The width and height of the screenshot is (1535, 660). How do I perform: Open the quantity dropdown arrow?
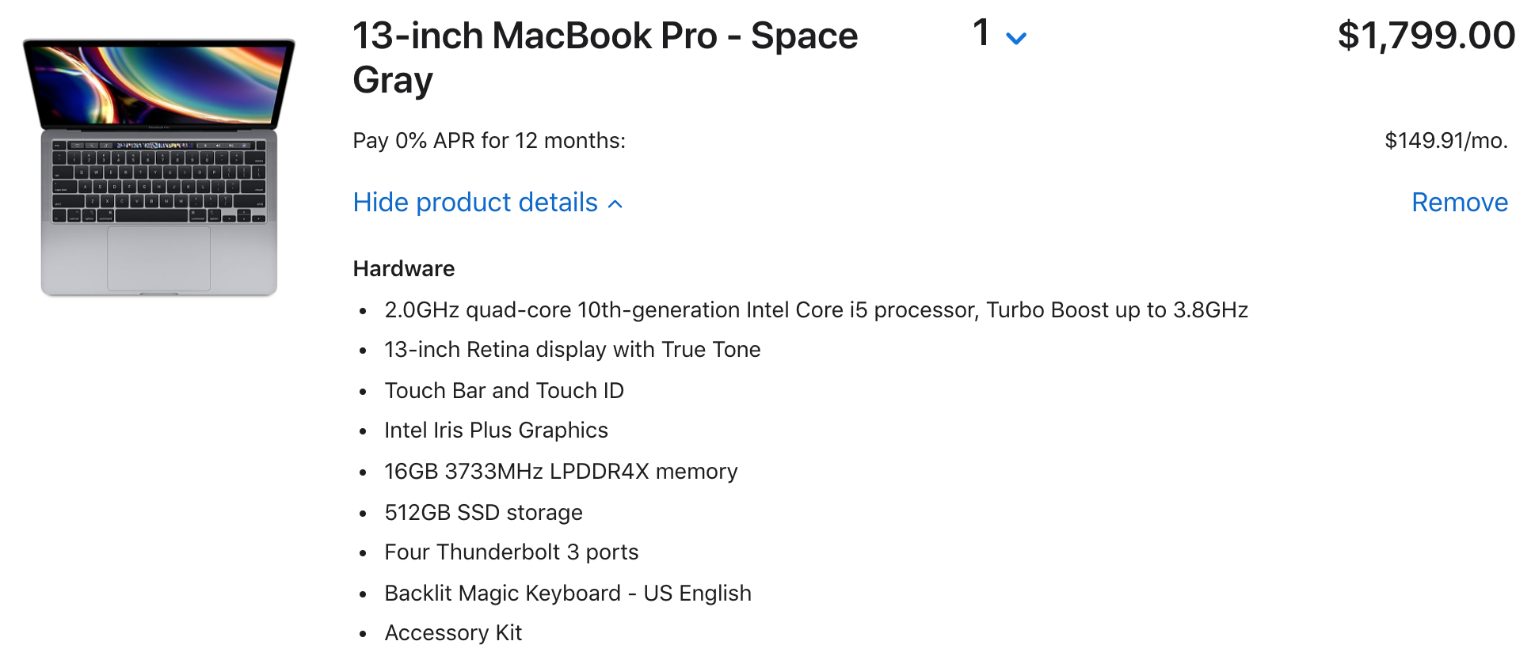coord(1015,38)
